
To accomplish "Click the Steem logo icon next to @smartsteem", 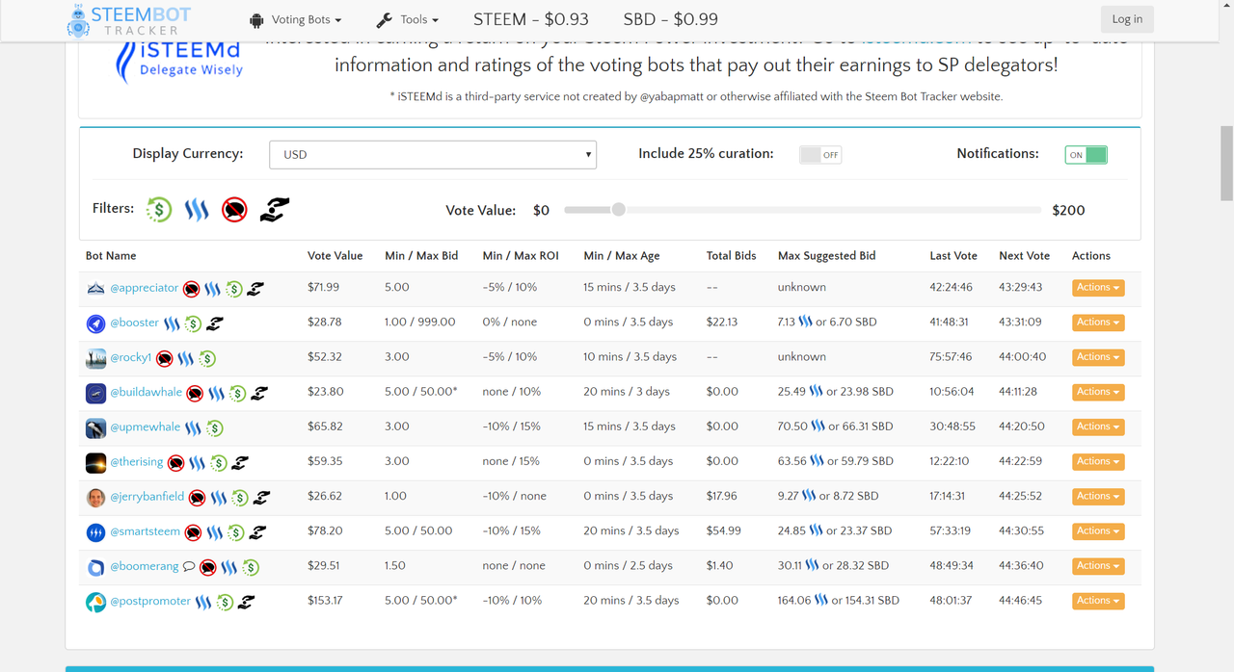I will [x=214, y=532].
